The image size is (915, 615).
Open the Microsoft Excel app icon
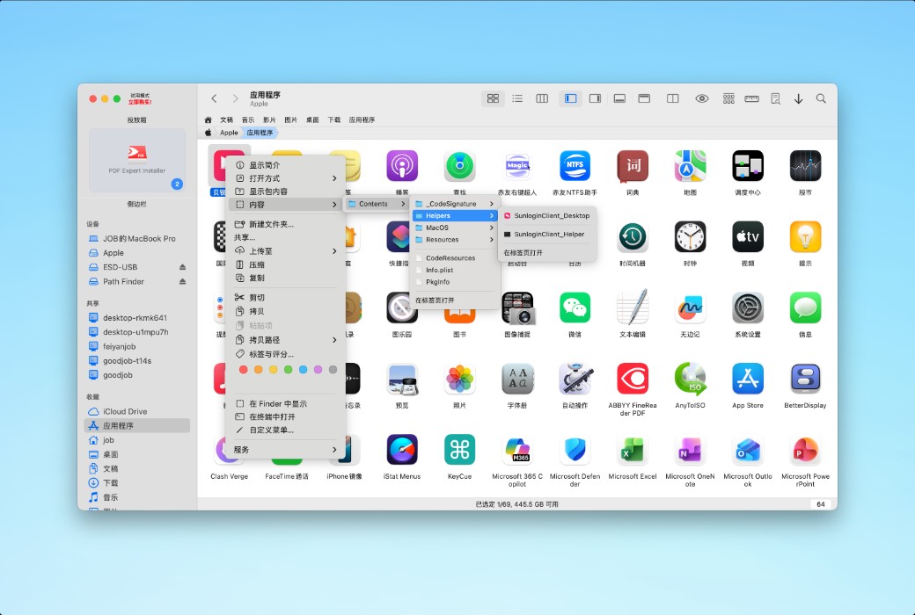point(633,450)
